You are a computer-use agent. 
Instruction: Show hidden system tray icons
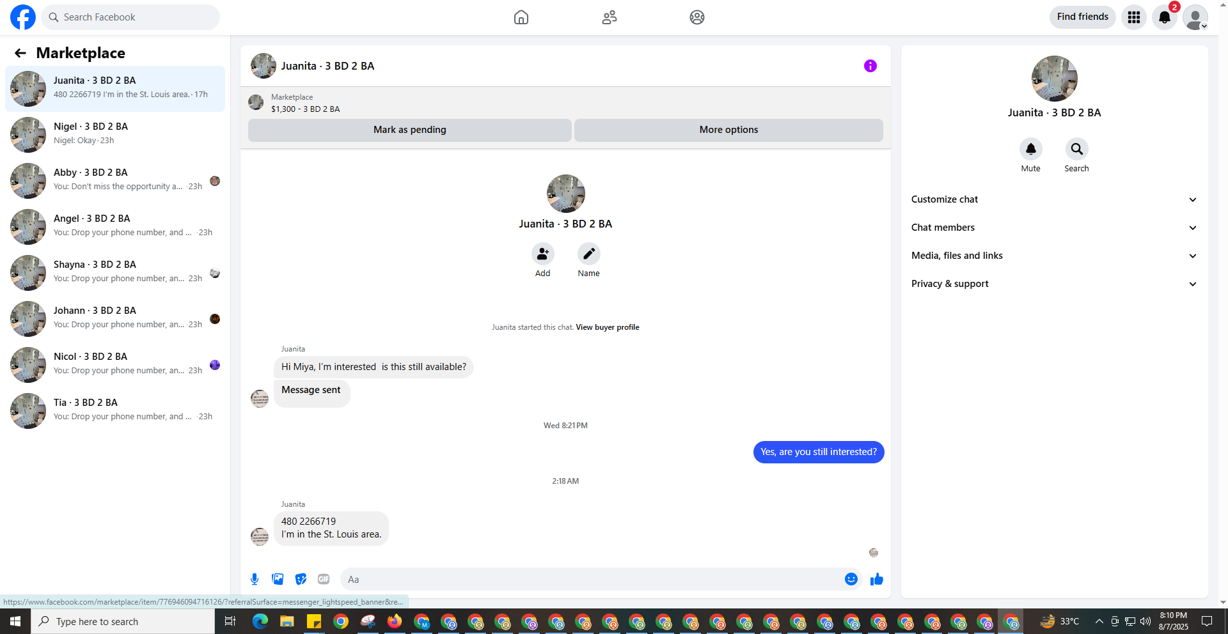click(x=1099, y=621)
